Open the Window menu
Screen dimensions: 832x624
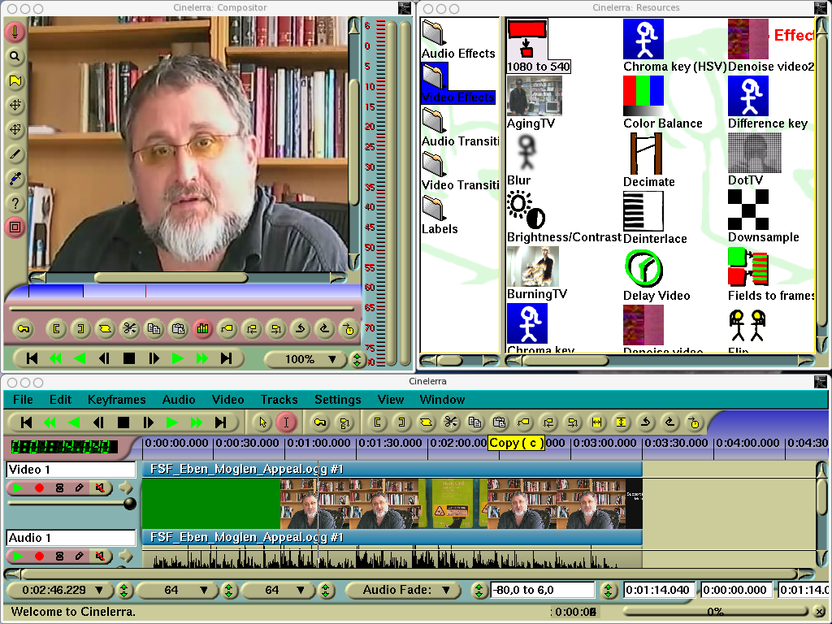click(x=442, y=400)
